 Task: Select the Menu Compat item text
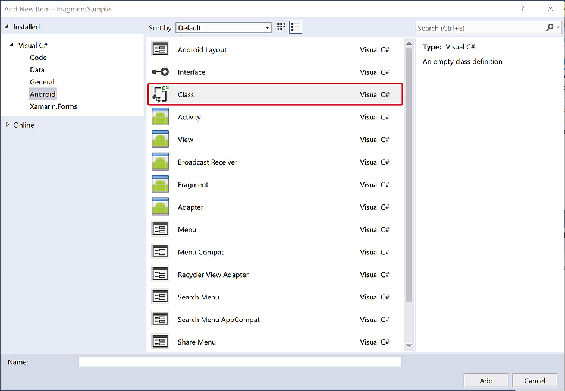pyautogui.click(x=200, y=252)
